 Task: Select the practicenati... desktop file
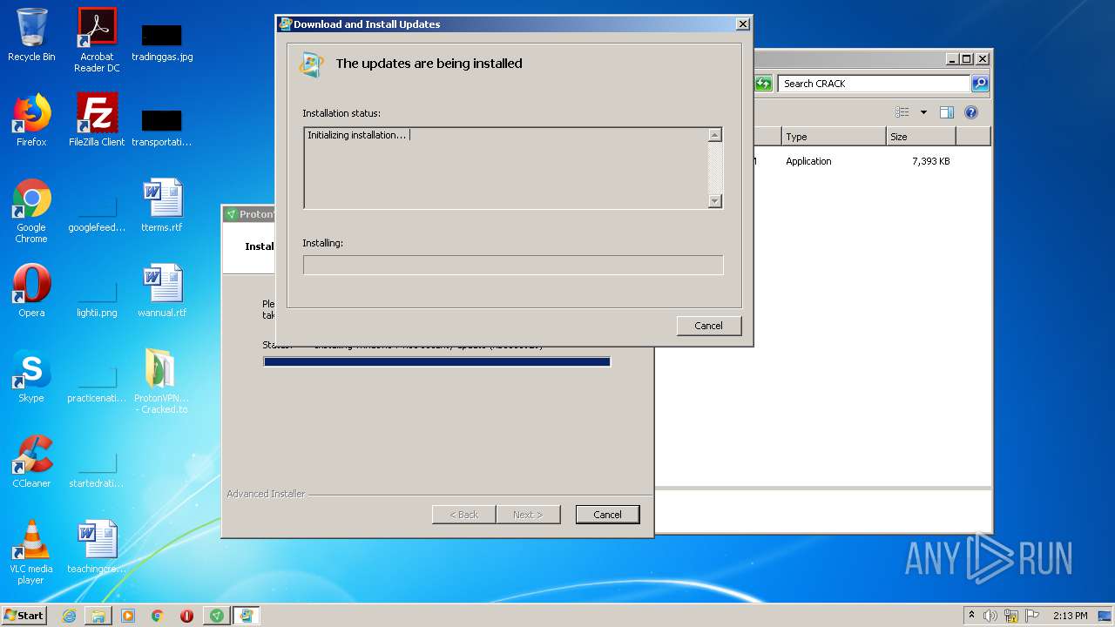click(x=97, y=383)
